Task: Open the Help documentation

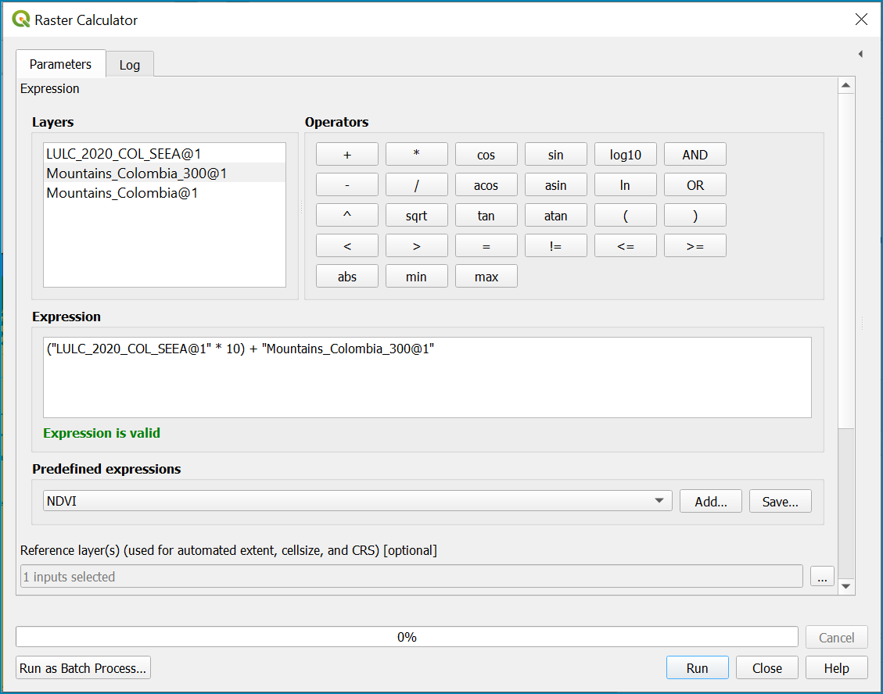Action: (836, 667)
